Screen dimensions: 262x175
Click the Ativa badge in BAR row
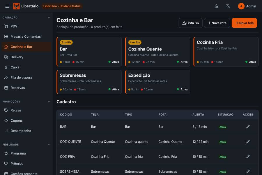click(x=223, y=127)
